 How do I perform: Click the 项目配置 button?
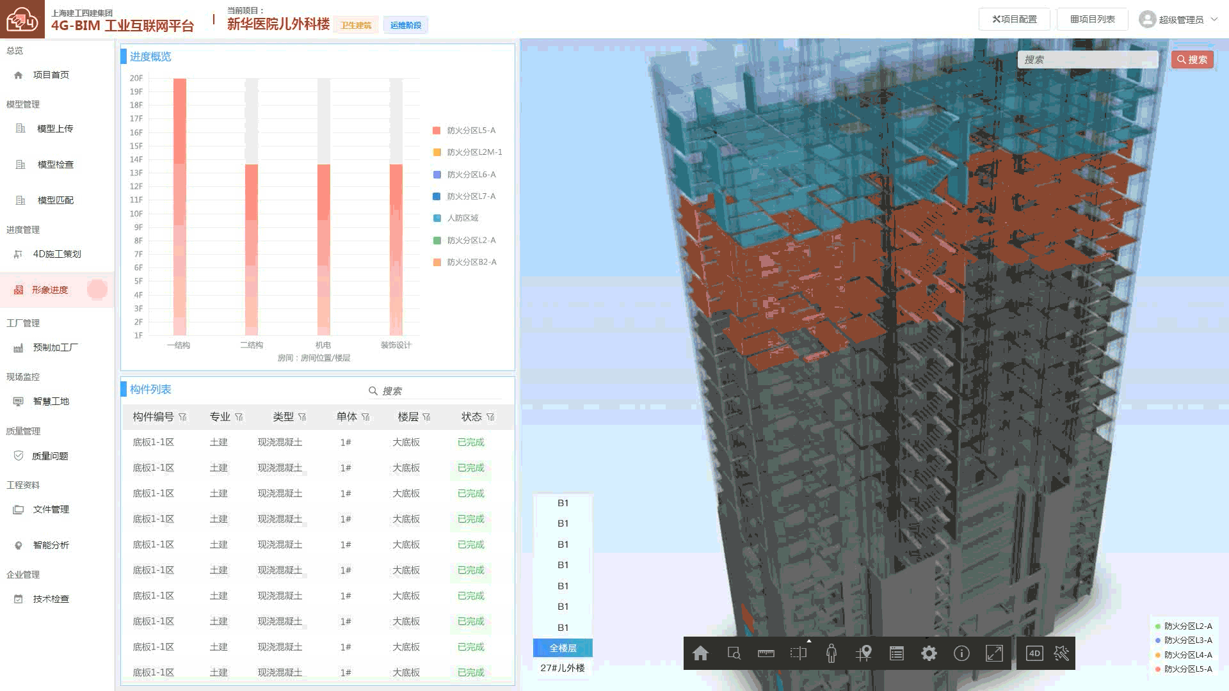click(x=1014, y=20)
